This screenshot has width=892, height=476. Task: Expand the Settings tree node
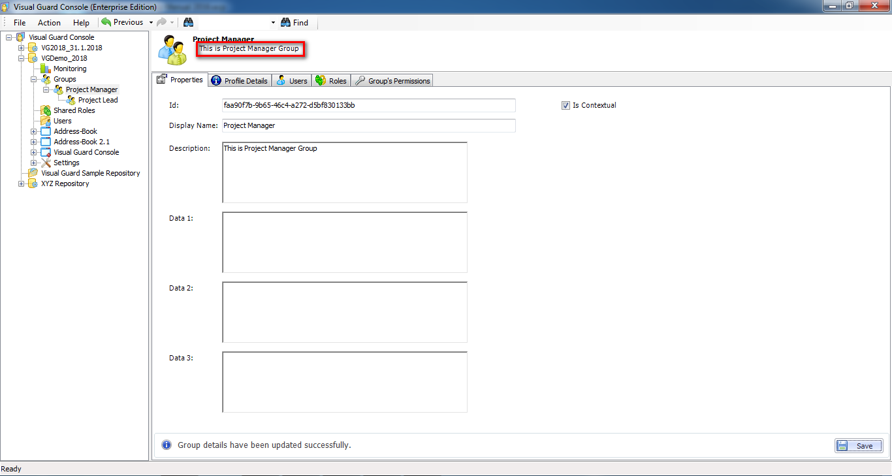tap(33, 163)
